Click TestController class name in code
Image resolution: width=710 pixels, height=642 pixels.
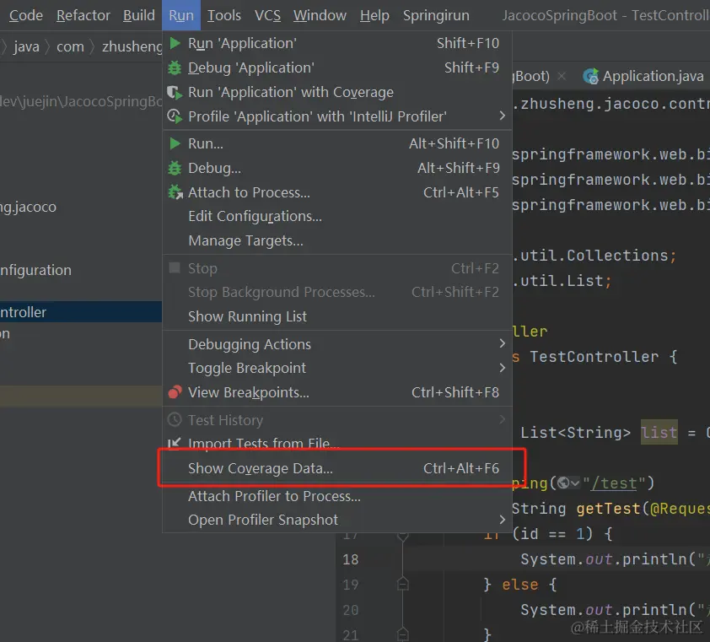[x=594, y=357]
